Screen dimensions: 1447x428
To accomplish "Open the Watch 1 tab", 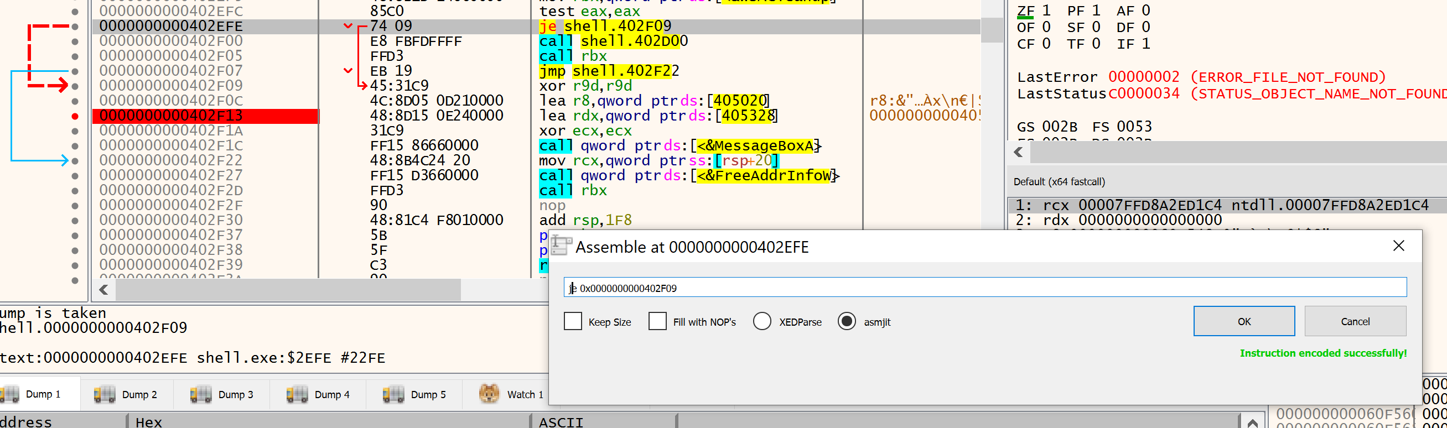I will 511,394.
